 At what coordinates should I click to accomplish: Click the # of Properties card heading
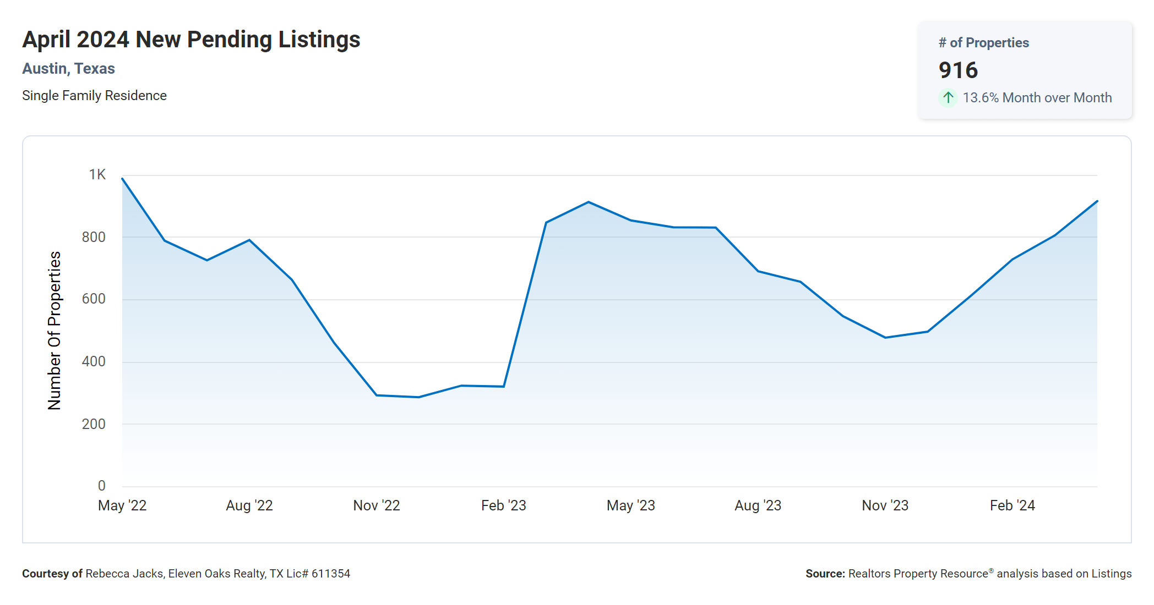[983, 43]
